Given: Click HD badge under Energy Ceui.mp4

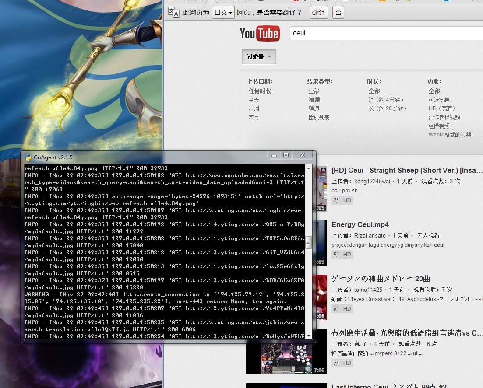Looking at the screenshot, I should pos(347,255).
